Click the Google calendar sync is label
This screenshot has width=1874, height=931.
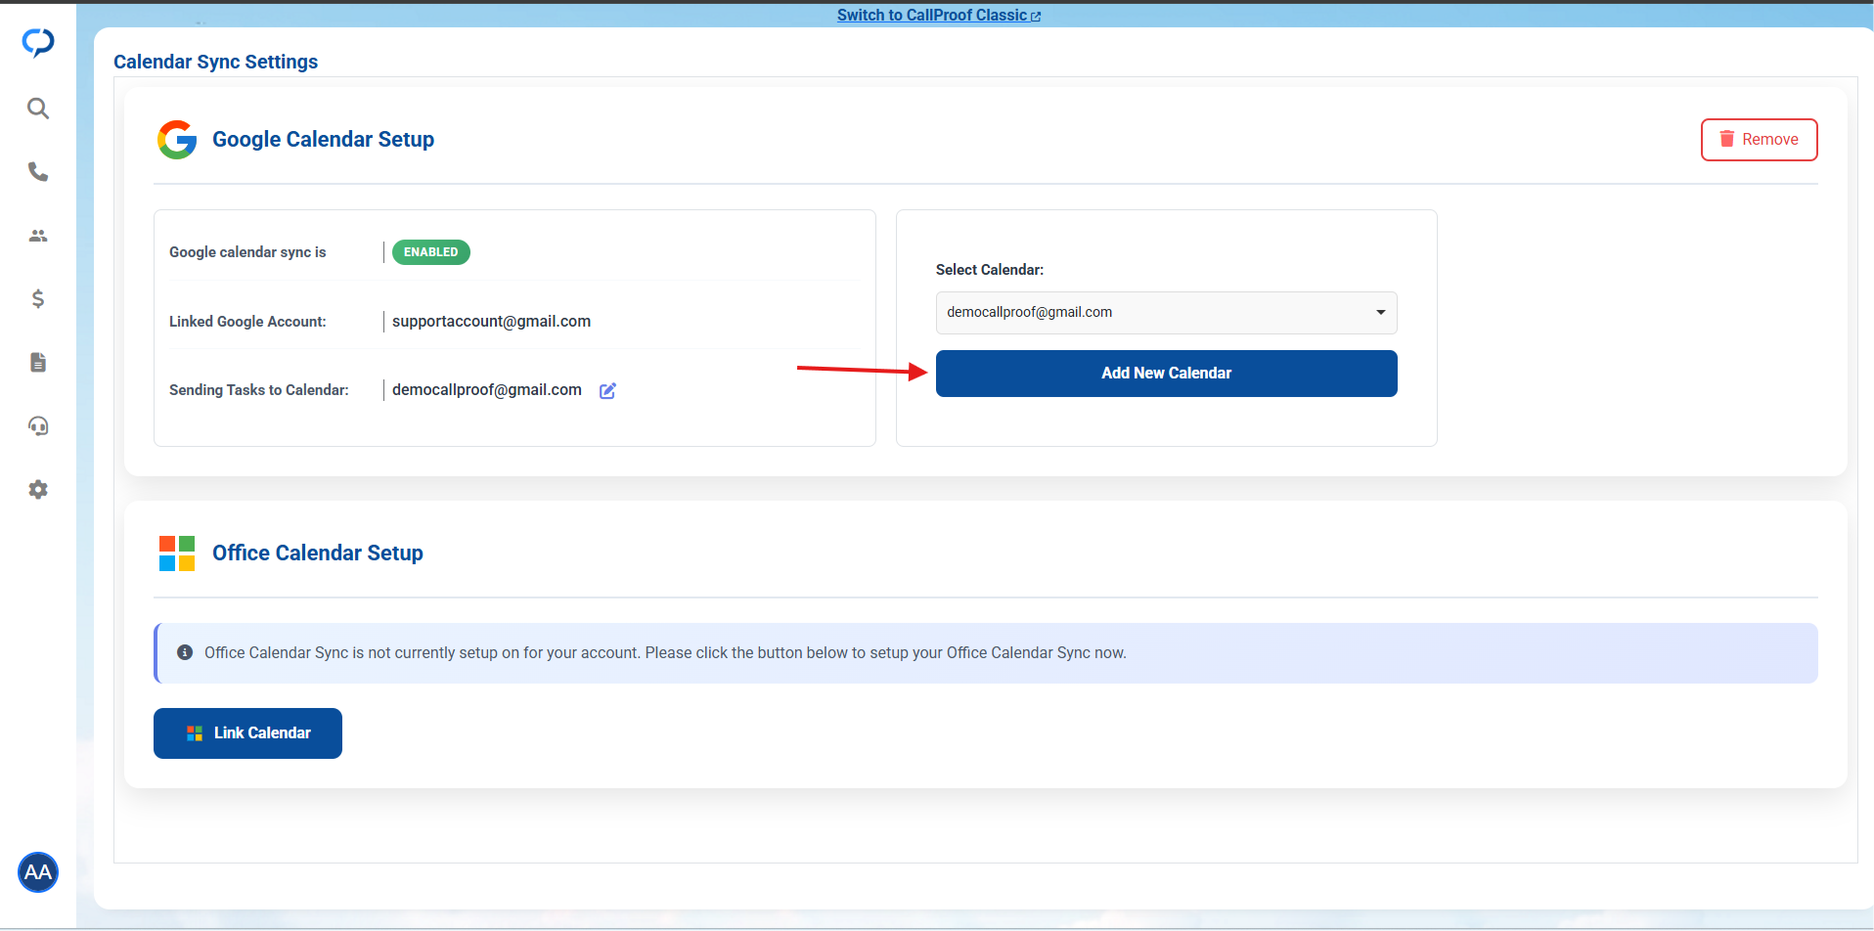(247, 252)
